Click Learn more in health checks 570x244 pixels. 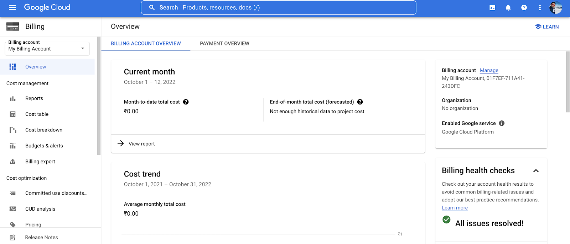(455, 208)
